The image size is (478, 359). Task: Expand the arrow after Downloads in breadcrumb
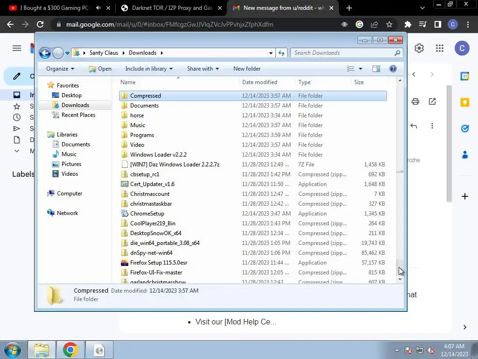pyautogui.click(x=162, y=53)
